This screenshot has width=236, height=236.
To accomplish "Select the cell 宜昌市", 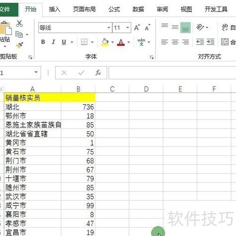I will pos(32,232).
